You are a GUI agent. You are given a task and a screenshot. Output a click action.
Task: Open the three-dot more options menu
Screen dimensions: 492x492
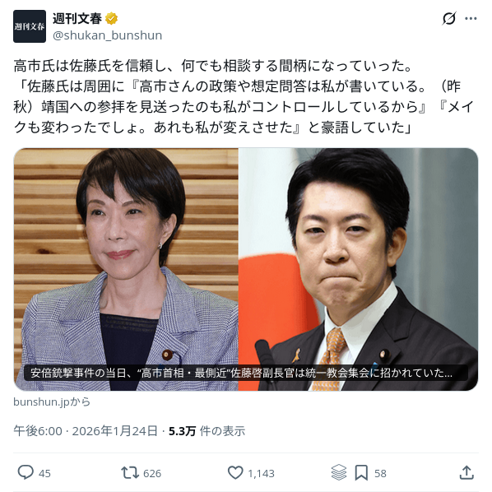pyautogui.click(x=471, y=19)
